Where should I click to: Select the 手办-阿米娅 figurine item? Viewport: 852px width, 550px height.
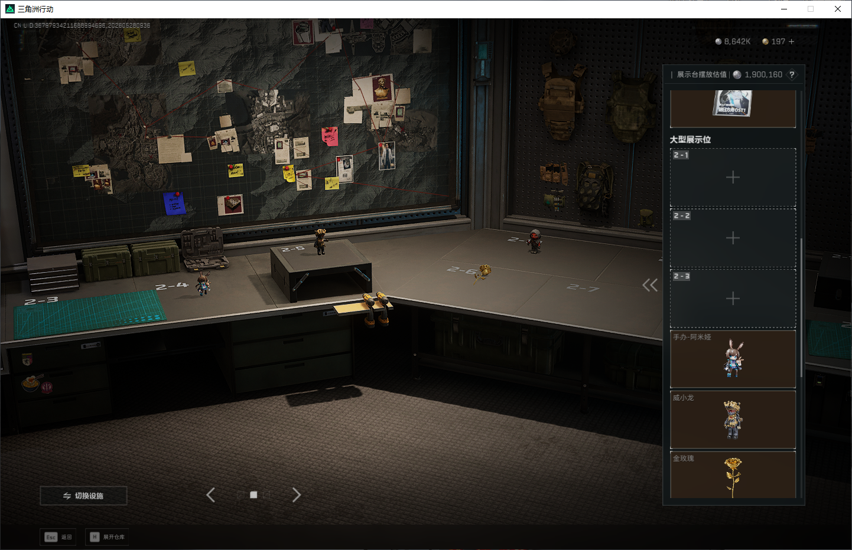pyautogui.click(x=733, y=359)
